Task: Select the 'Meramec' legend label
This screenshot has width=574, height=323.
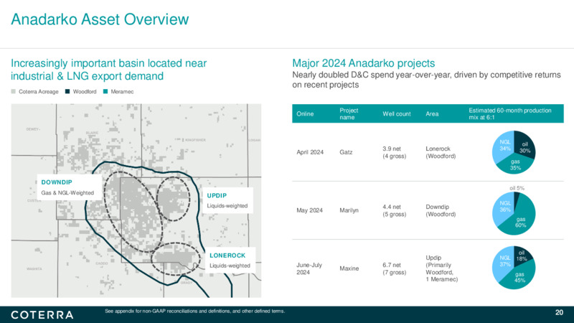Action: tap(122, 92)
